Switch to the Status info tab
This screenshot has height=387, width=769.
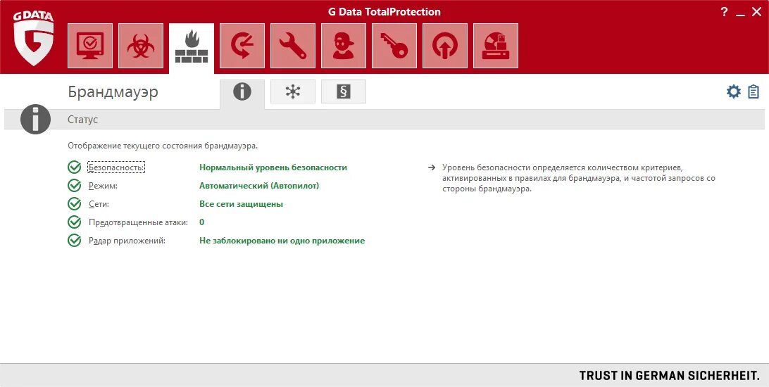242,92
